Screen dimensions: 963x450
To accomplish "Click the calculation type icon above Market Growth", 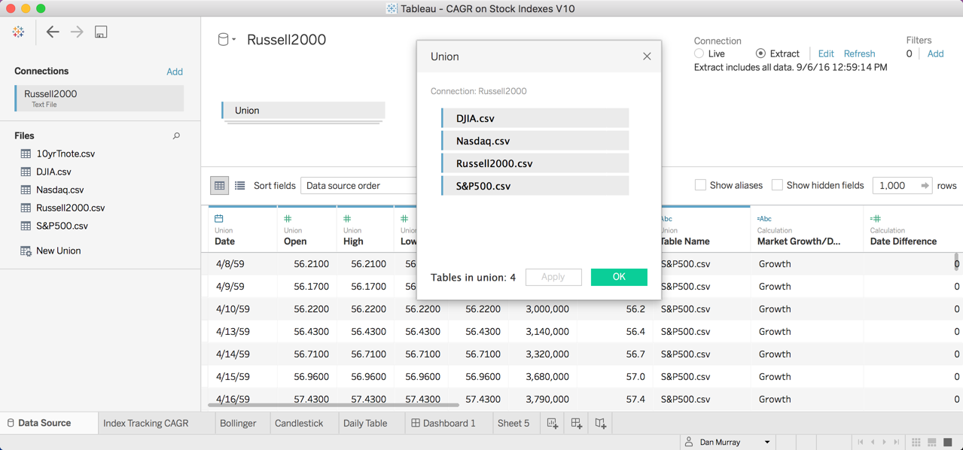I will (764, 219).
